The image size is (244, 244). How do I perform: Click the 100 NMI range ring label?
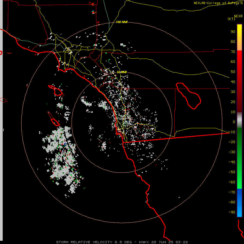[x=122, y=22]
